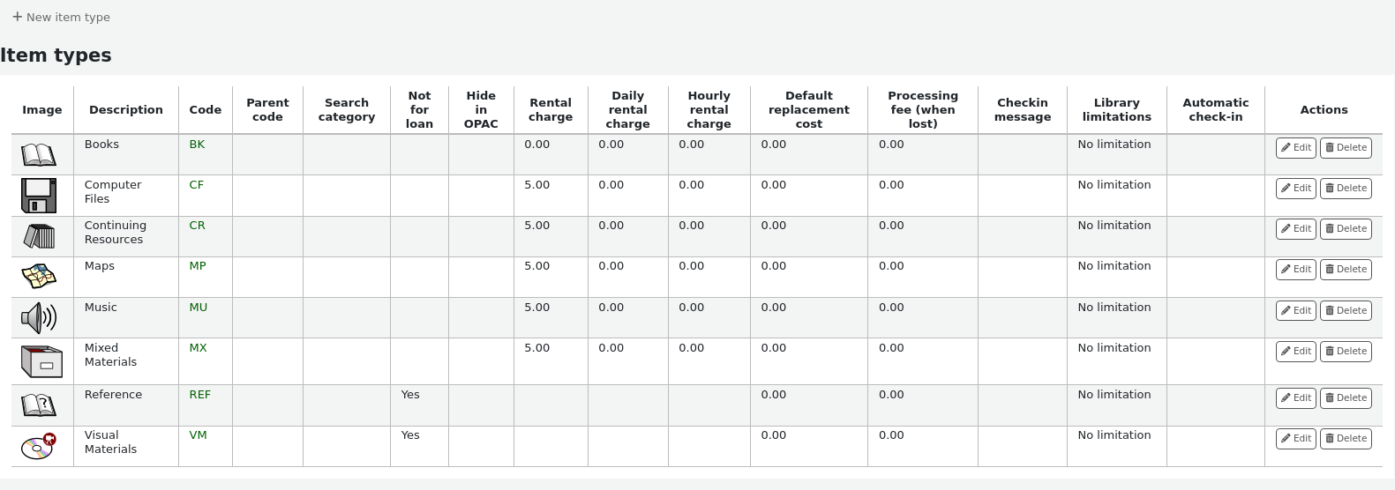Click the Parent code column header
The height and width of the screenshot is (490, 1395).
click(x=267, y=110)
